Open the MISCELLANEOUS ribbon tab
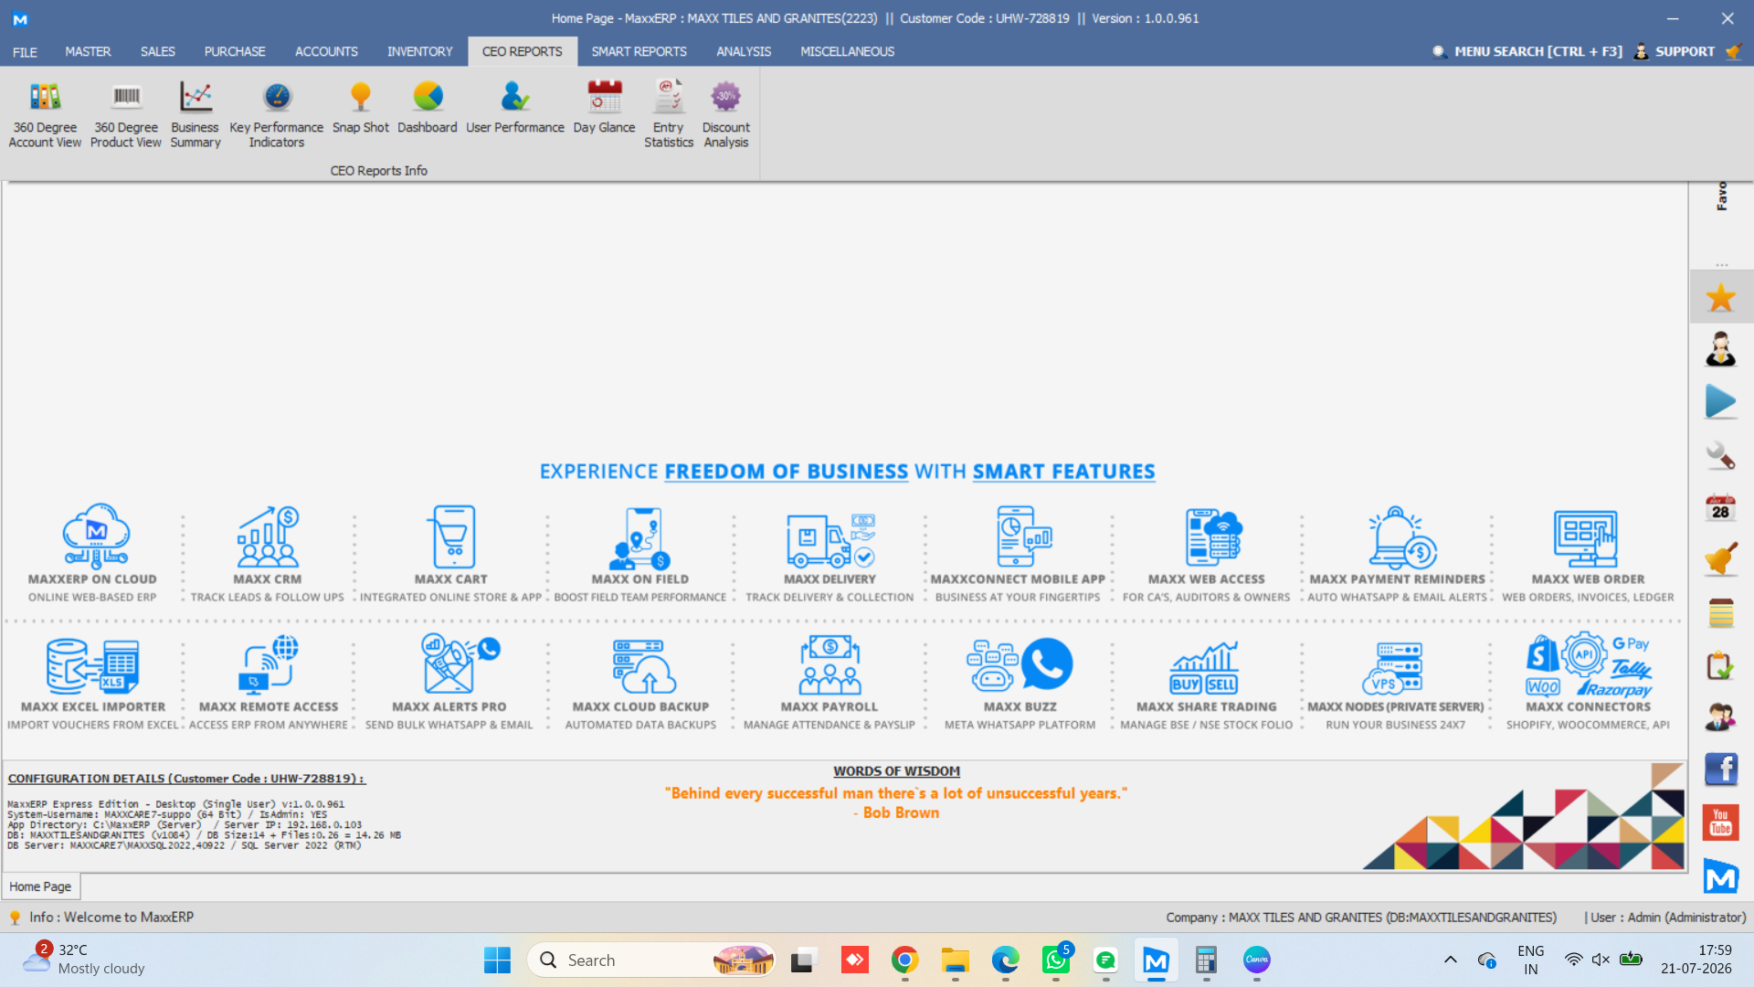 (847, 52)
